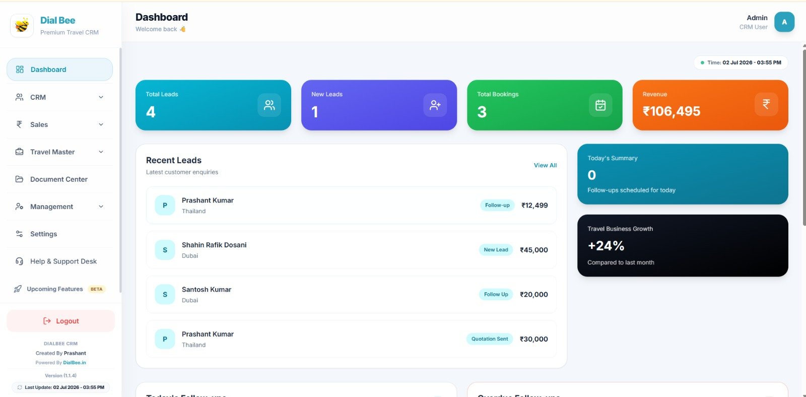Click the Travel Master briefcase icon
806x397 pixels.
pyautogui.click(x=19, y=152)
